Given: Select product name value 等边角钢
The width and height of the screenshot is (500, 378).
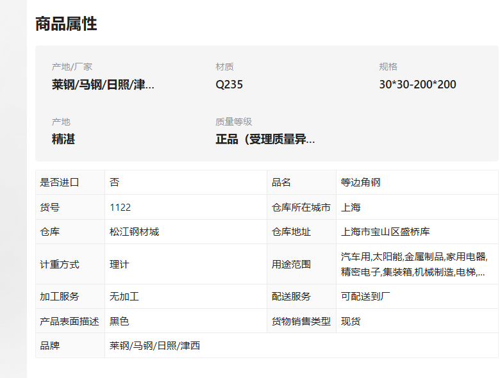Looking at the screenshot, I should click(x=360, y=183).
